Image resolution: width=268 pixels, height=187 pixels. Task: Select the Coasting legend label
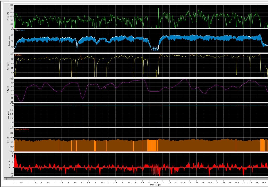click(x=18, y=129)
